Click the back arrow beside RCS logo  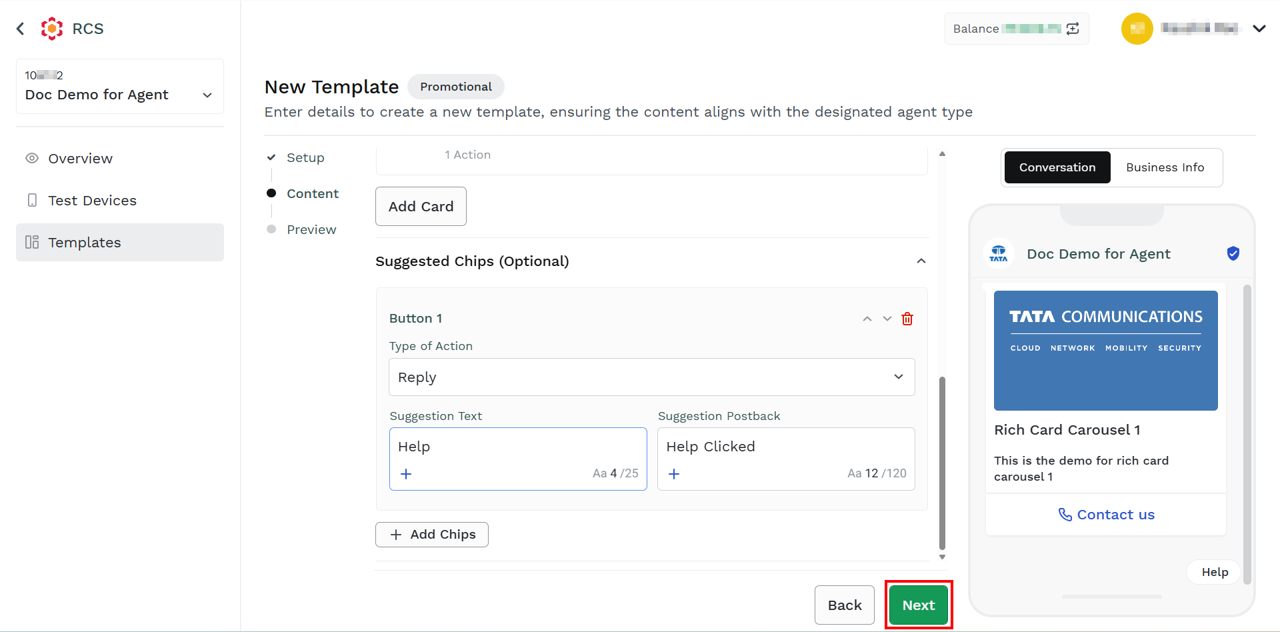click(x=21, y=29)
